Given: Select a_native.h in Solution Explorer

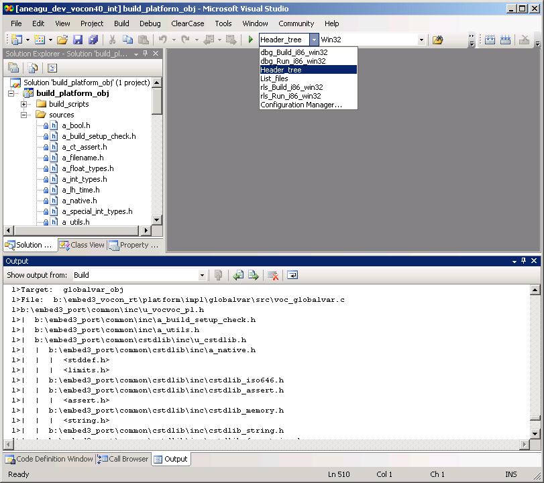Looking at the screenshot, I should pos(79,201).
